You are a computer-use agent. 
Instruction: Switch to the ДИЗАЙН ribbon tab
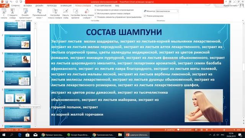39,6
